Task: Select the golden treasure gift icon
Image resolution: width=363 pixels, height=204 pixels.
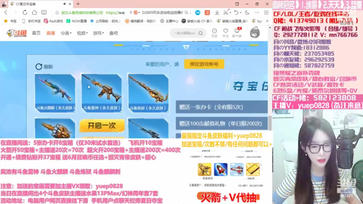Action: (204, 169)
